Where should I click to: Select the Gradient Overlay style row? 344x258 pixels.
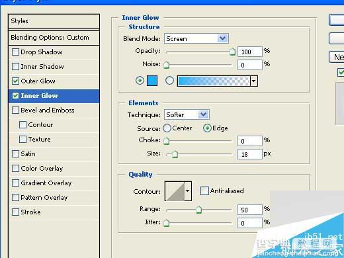pyautogui.click(x=54, y=183)
